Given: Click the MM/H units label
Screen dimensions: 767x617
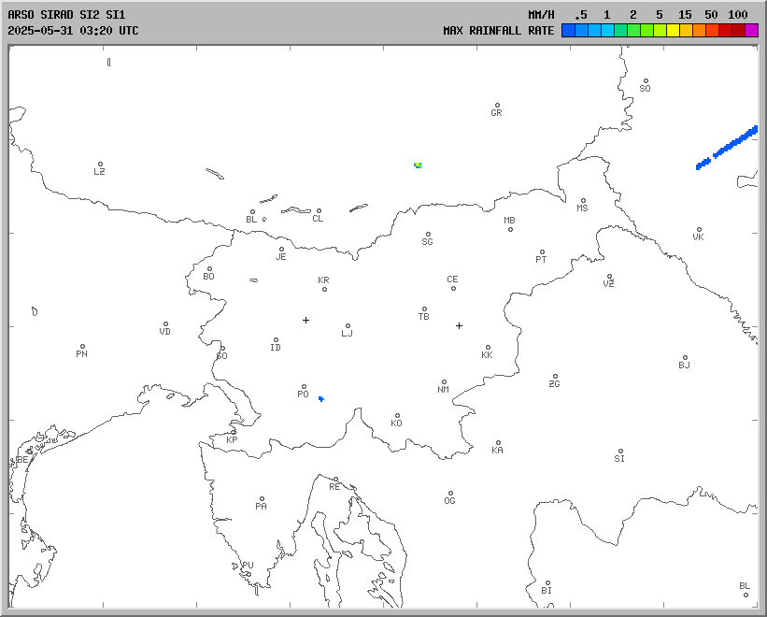Looking at the screenshot, I should pyautogui.click(x=541, y=15).
